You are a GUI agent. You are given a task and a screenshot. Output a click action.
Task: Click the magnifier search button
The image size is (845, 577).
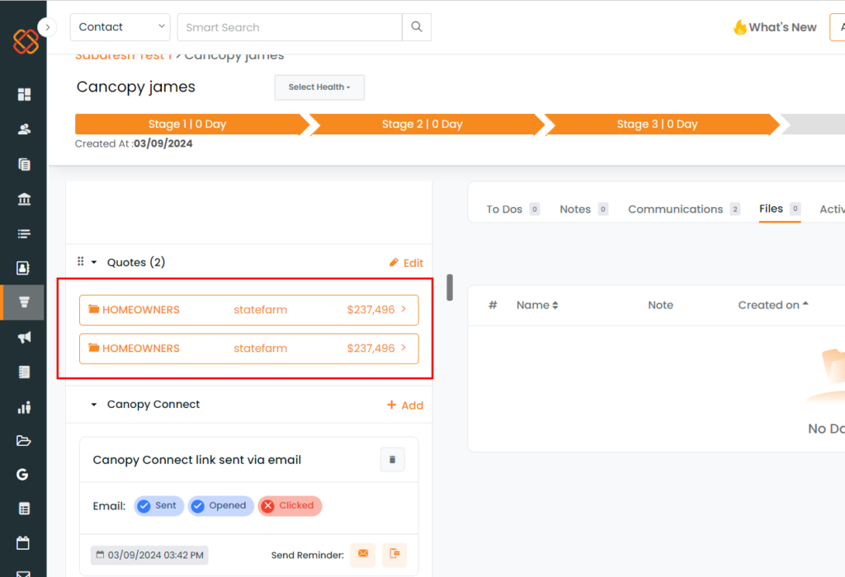(417, 27)
